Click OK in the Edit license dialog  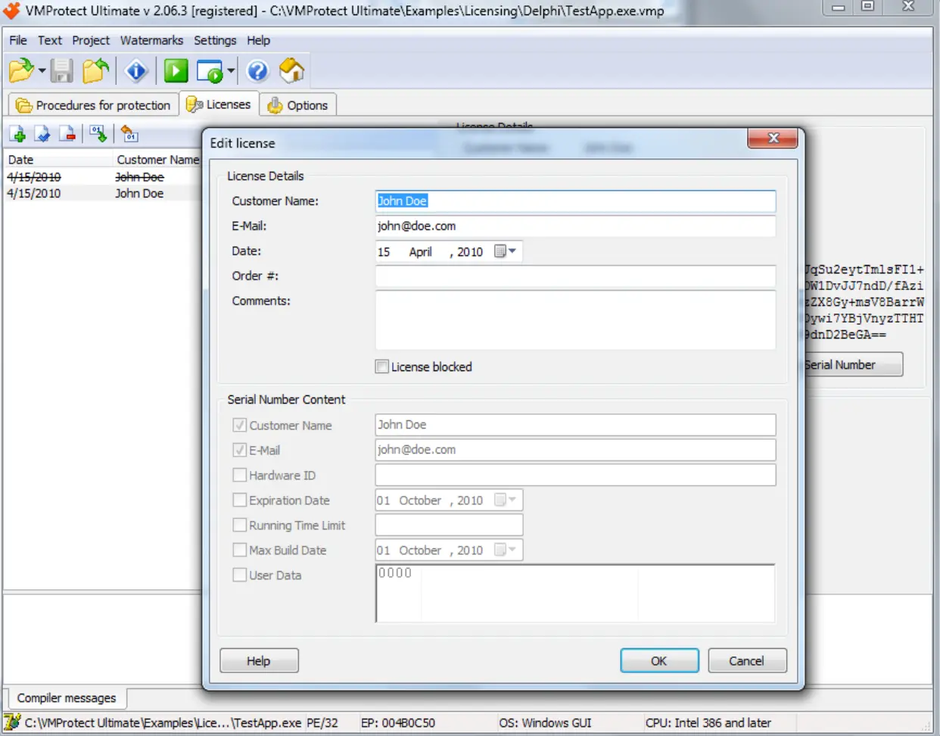(x=659, y=660)
